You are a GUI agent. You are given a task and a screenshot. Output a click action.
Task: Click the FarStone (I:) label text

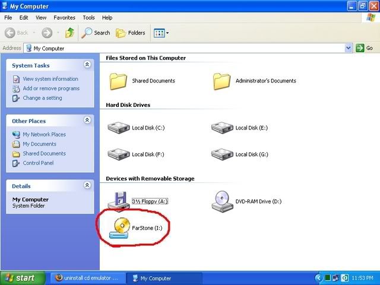click(147, 228)
